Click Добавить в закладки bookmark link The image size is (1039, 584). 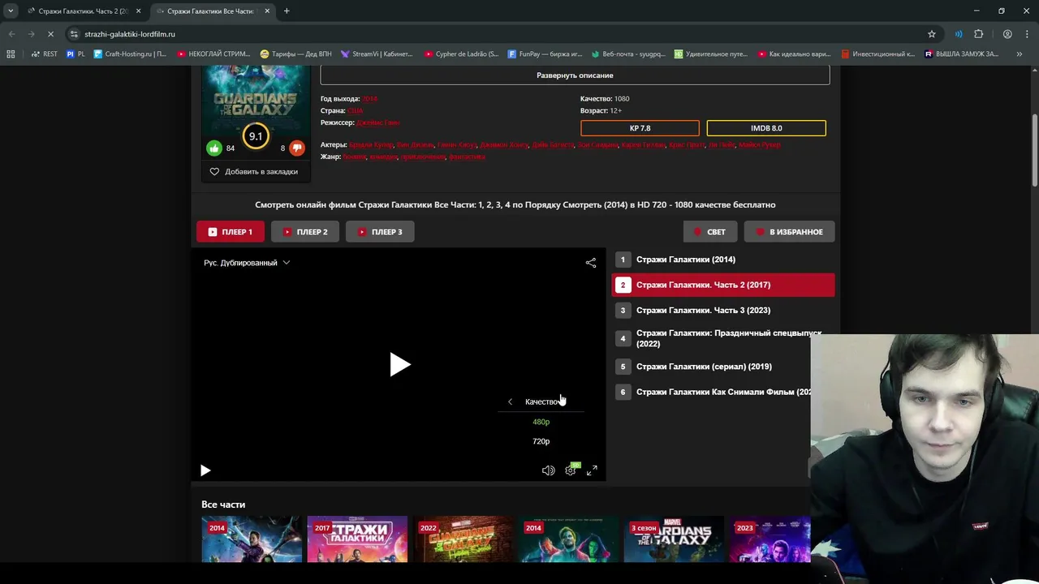tap(254, 171)
